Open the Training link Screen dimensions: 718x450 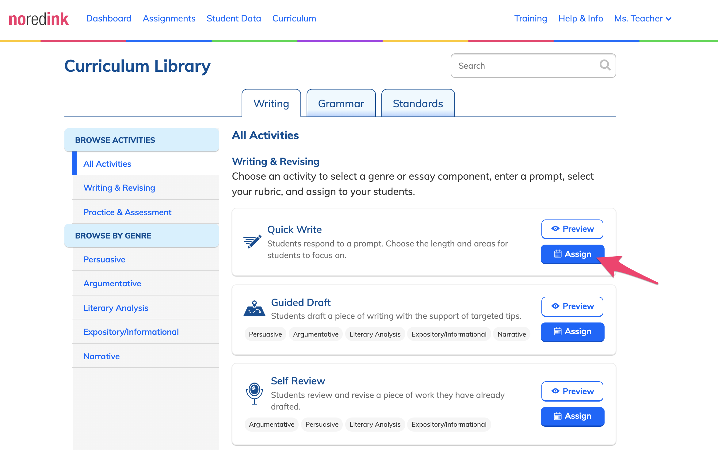[530, 18]
